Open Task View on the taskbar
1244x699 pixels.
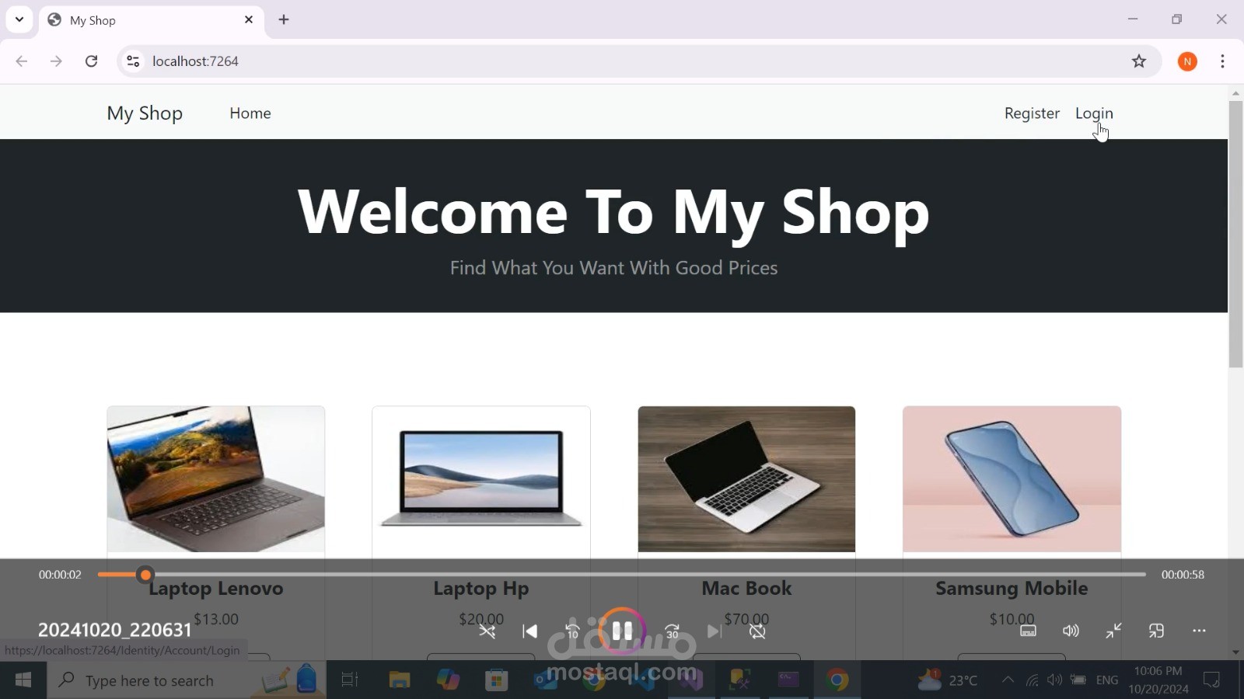point(350,680)
